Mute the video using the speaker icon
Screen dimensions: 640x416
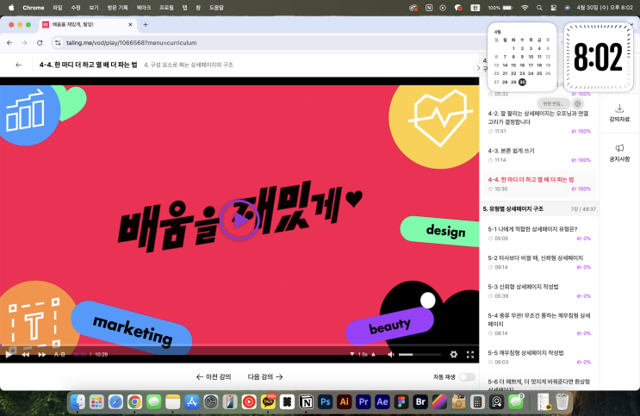click(x=391, y=354)
